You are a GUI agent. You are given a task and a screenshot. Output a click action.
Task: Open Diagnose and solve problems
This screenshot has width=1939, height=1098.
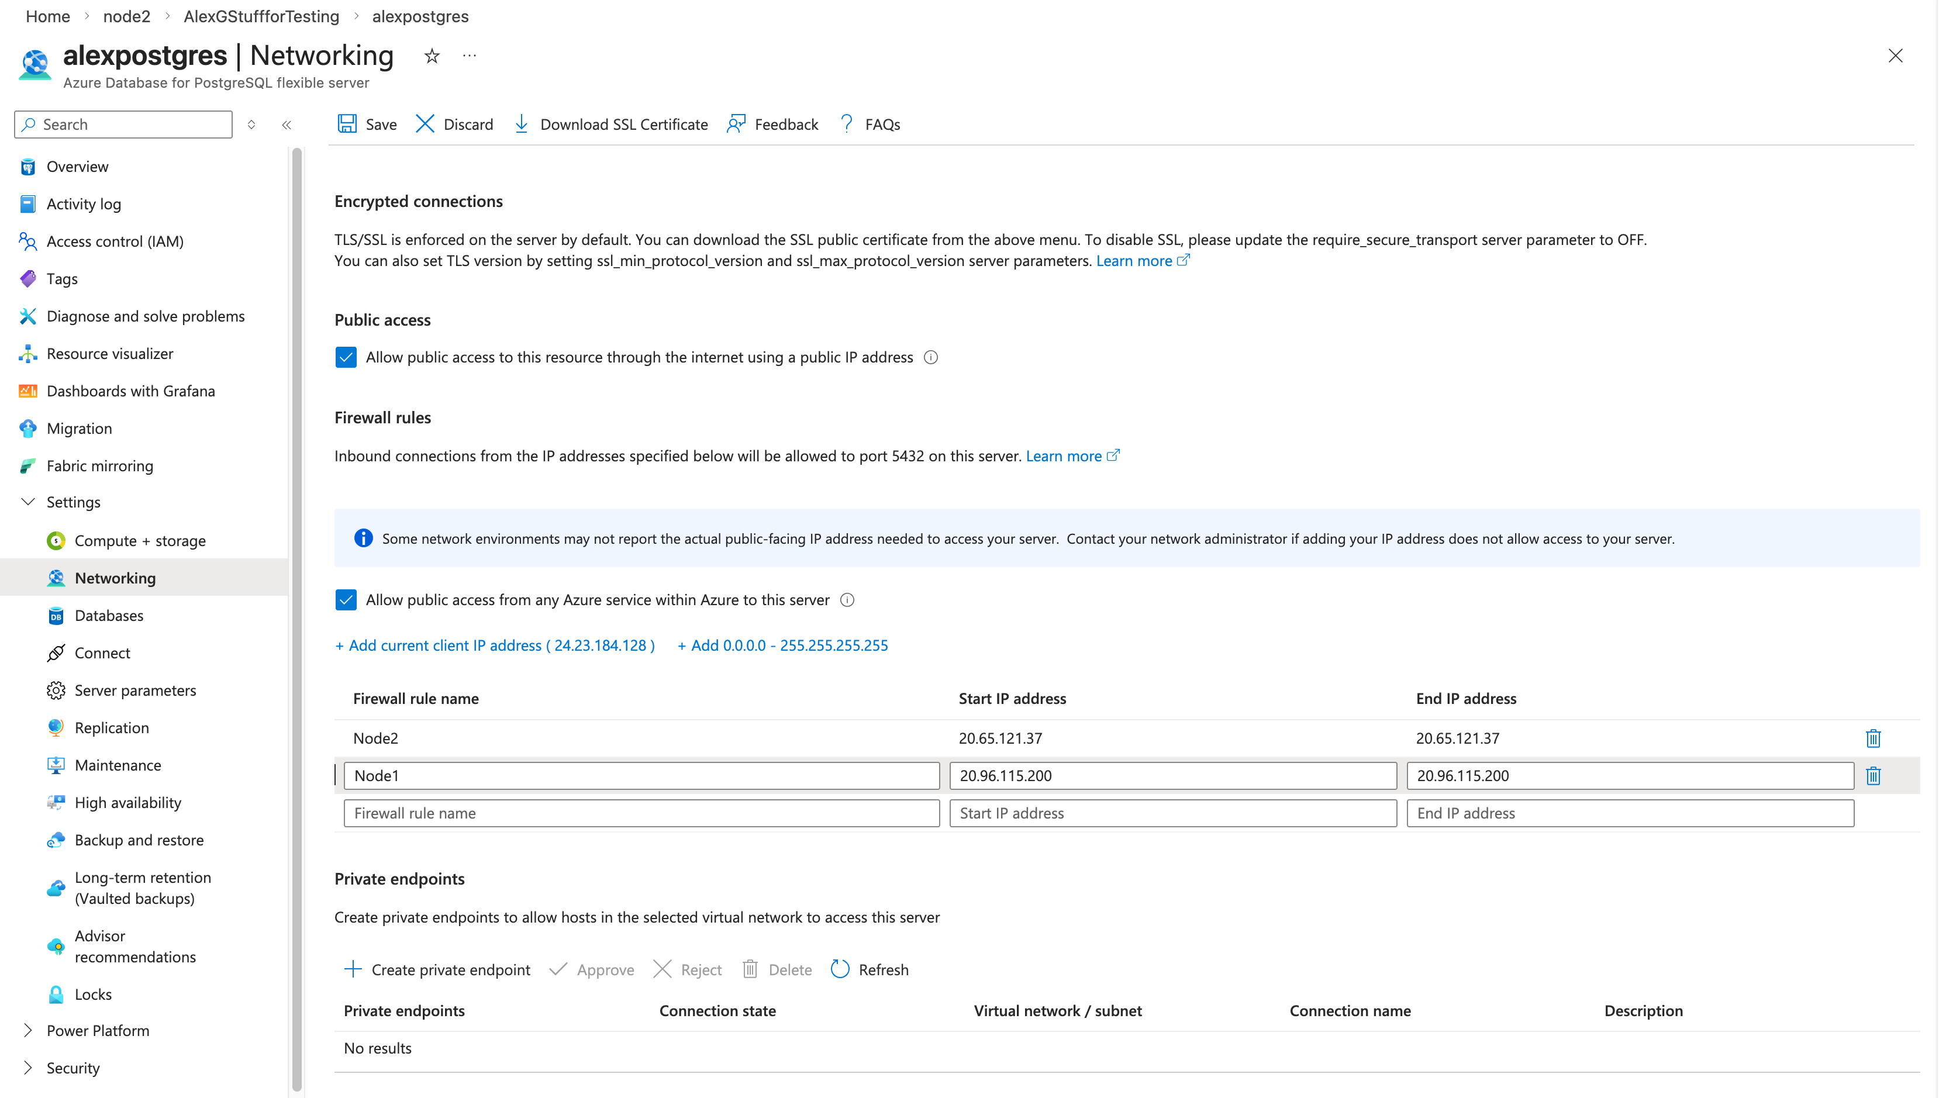point(146,316)
